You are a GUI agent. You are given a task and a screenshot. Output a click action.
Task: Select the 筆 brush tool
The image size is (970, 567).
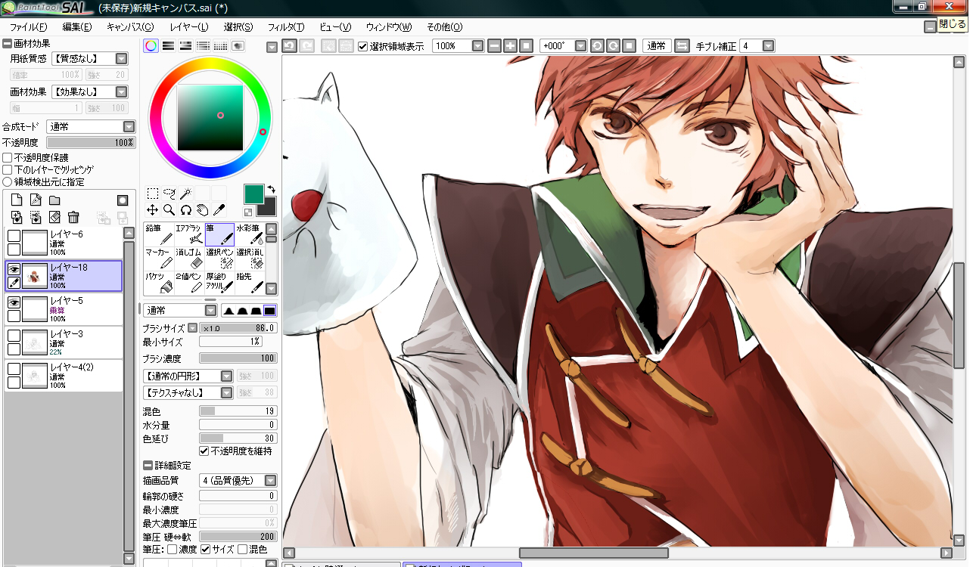[219, 234]
